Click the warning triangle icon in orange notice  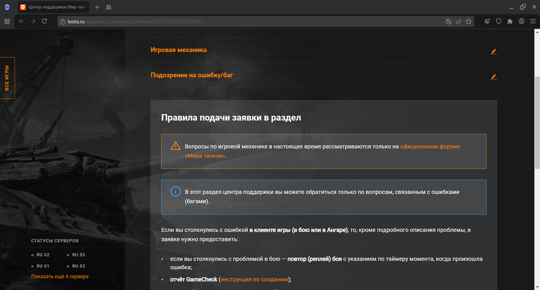(175, 146)
